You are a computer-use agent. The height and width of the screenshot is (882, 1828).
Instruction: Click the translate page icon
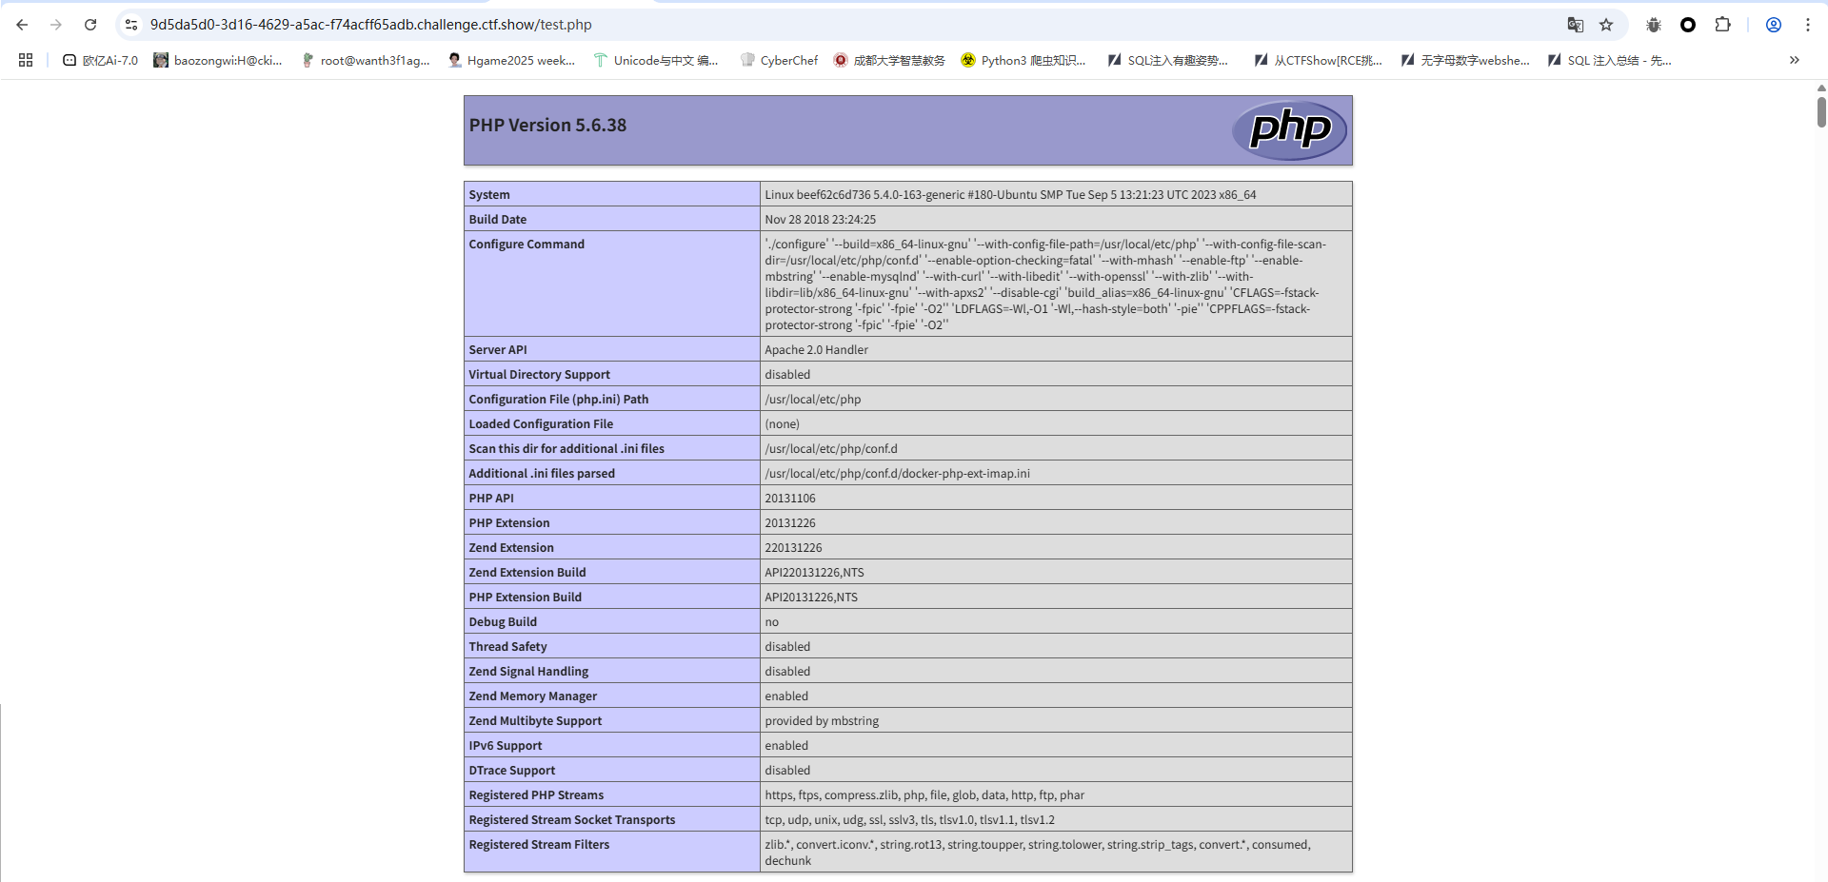1575,25
